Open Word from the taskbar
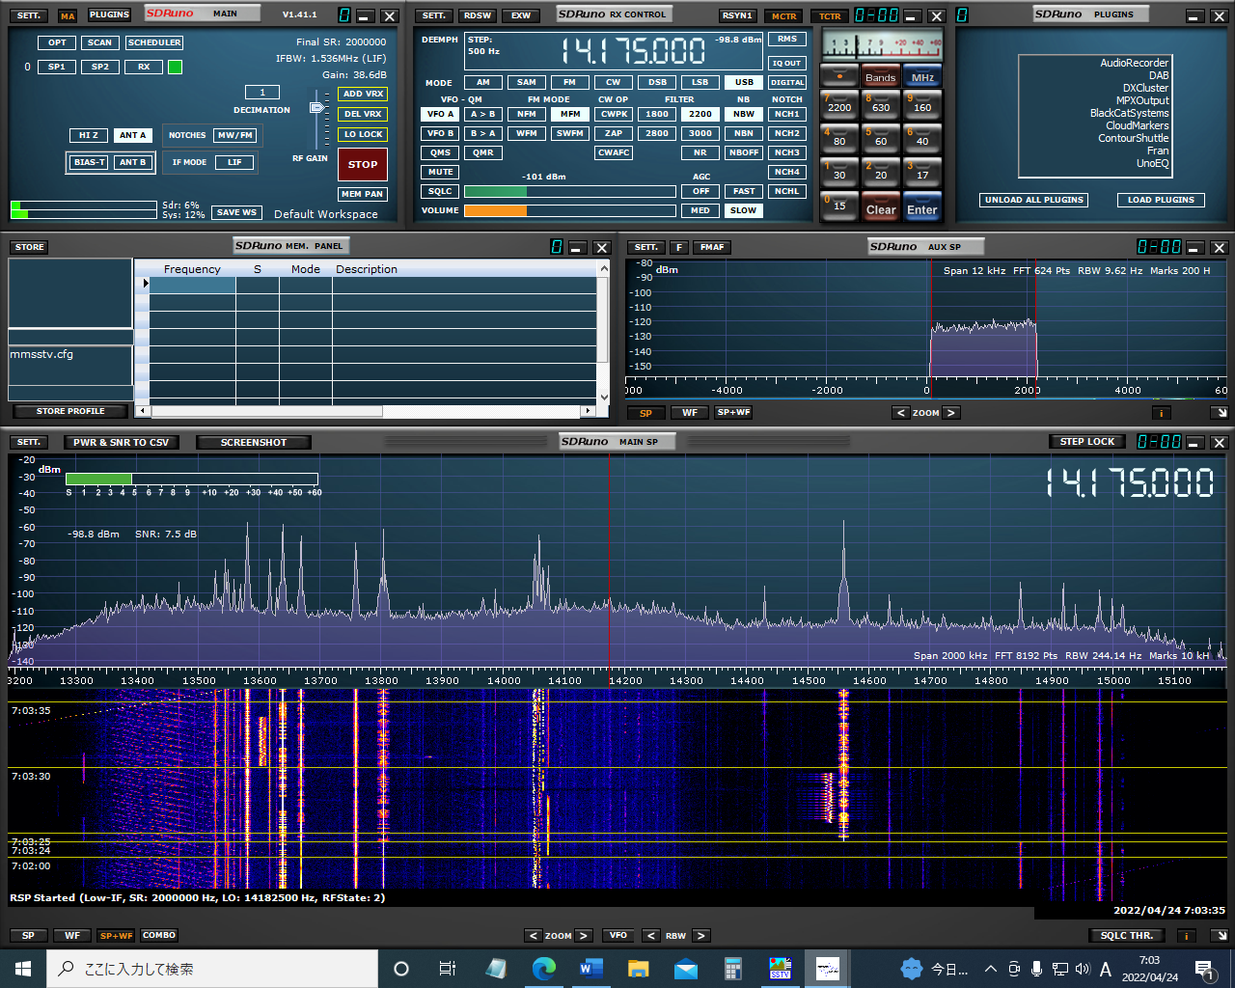Image resolution: width=1235 pixels, height=988 pixels. 591,969
